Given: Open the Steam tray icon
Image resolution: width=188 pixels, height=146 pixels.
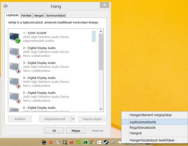Looking at the screenshot, I should tap(106, 142).
